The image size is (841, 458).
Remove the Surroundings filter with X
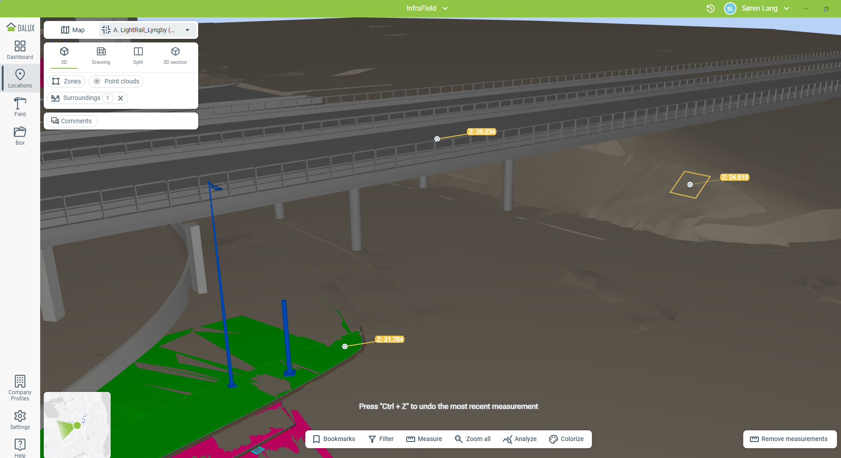[x=121, y=98]
